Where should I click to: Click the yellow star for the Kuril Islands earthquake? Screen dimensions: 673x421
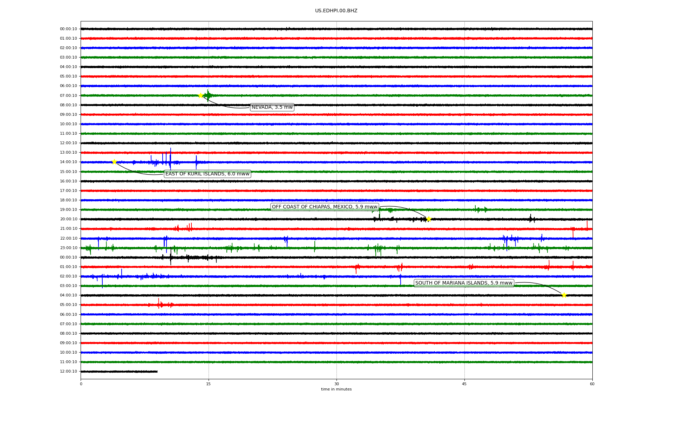(x=114, y=162)
